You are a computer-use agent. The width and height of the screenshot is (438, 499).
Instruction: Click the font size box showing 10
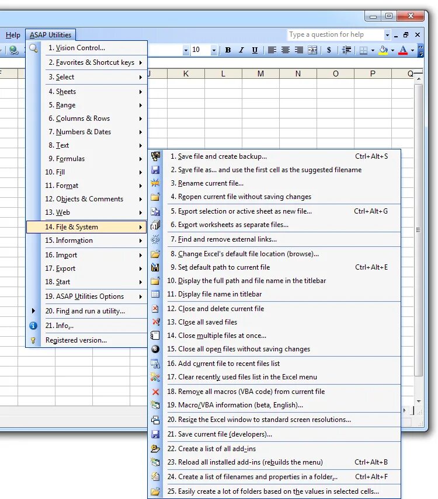point(201,50)
